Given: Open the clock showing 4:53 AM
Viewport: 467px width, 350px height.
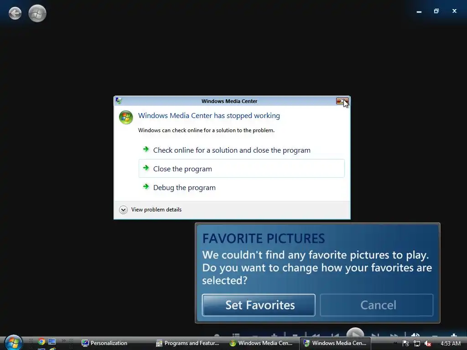Looking at the screenshot, I should pyautogui.click(x=450, y=344).
